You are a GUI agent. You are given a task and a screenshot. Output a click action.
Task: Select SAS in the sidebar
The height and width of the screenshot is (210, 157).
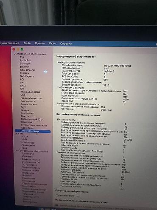pyautogui.click(x=22, y=83)
